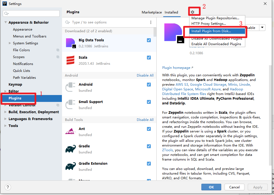Click the OK button
The height and width of the screenshot is (195, 274).
coord(211,187)
